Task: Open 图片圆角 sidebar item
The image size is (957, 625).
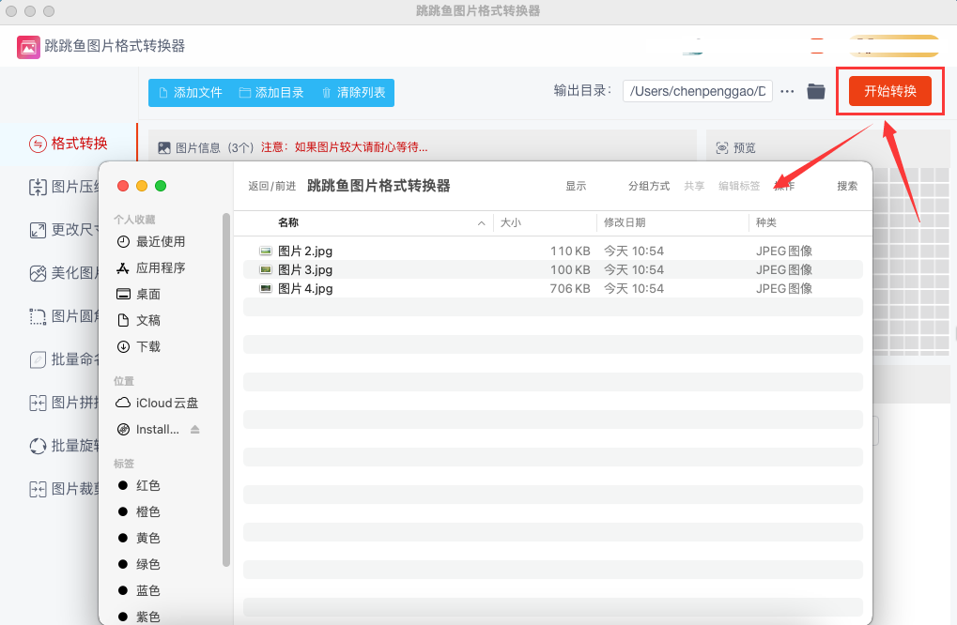Action: point(64,316)
